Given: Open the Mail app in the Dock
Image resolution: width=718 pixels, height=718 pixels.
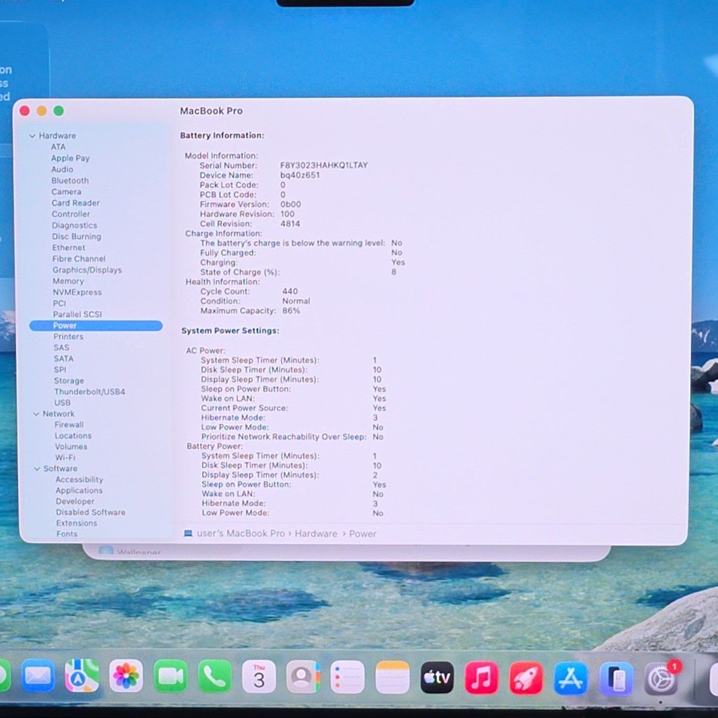Looking at the screenshot, I should [x=37, y=676].
